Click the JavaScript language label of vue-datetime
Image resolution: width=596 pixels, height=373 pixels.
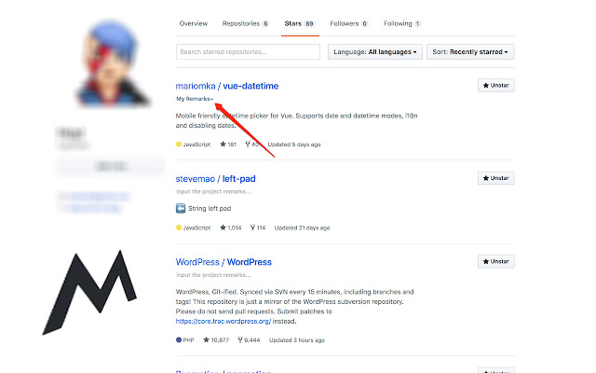(193, 145)
